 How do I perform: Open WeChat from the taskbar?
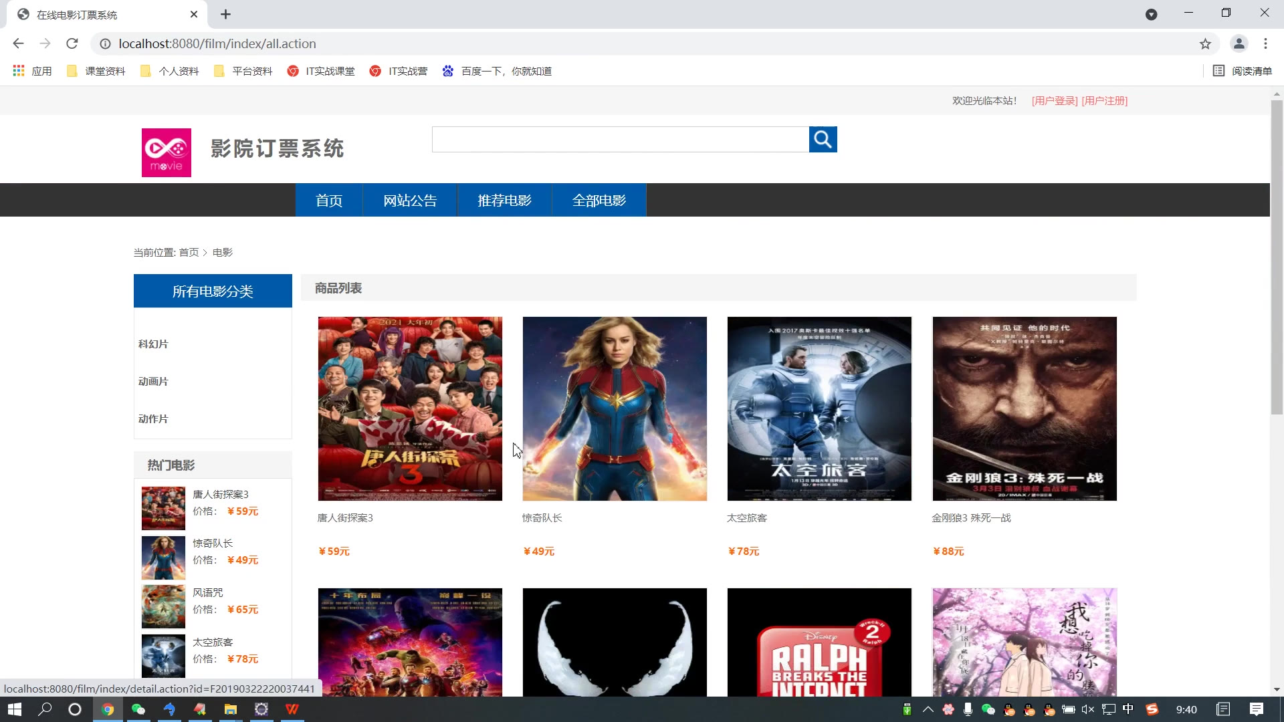tap(138, 709)
